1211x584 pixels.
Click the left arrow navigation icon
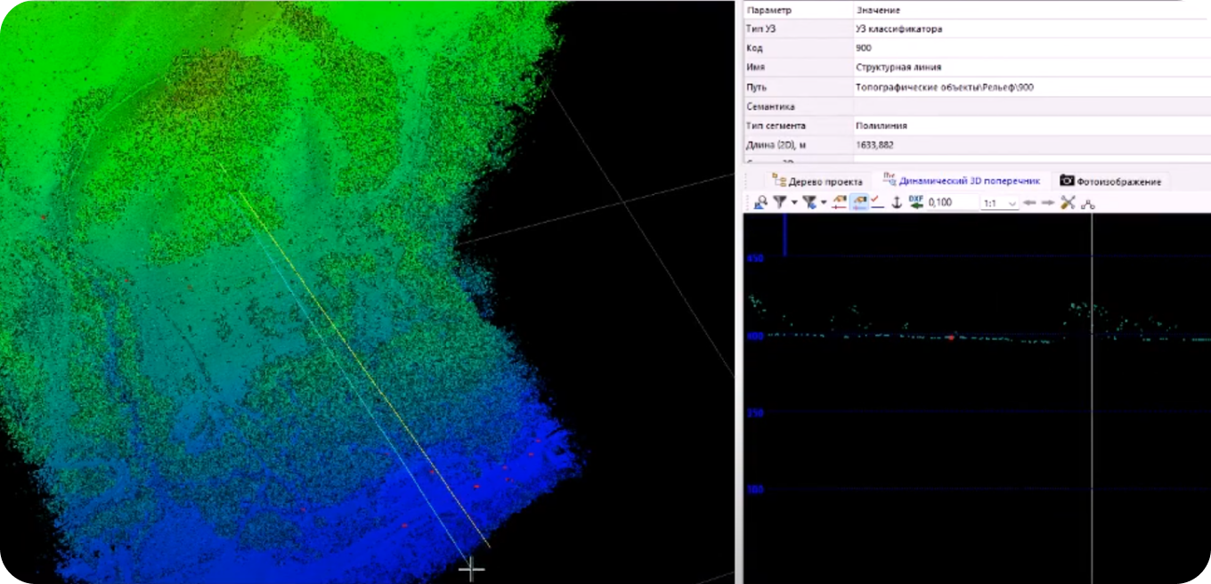1029,203
